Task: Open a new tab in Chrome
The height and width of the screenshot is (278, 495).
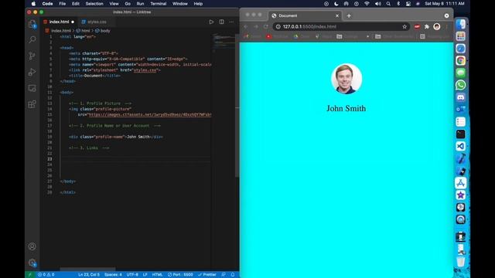Action: click(349, 15)
